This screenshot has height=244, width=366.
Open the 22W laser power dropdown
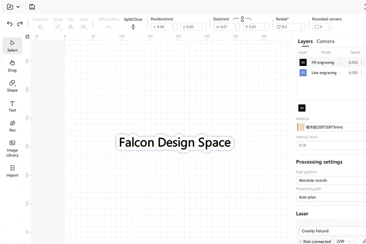(344, 241)
